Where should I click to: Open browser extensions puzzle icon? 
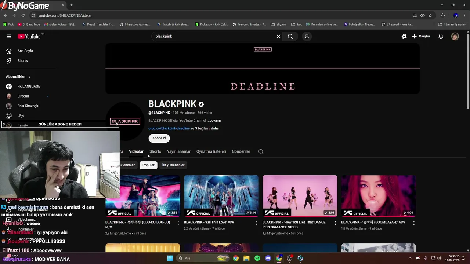(442, 15)
